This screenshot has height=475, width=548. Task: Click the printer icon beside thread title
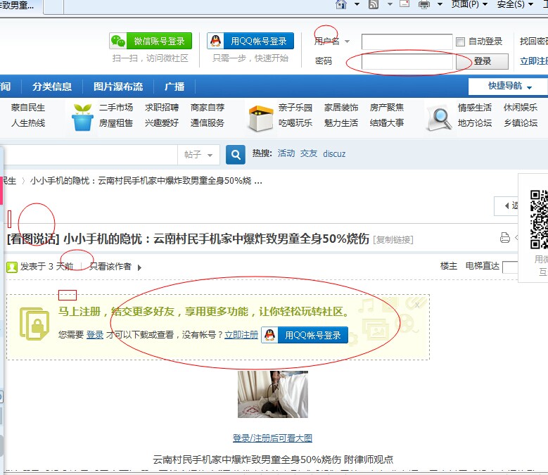(x=504, y=238)
